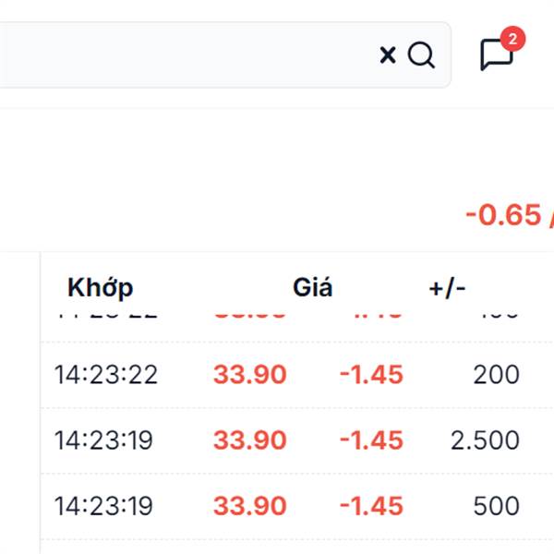This screenshot has height=554, width=554.
Task: Select the 14:23:22 trade time
Action: (105, 375)
